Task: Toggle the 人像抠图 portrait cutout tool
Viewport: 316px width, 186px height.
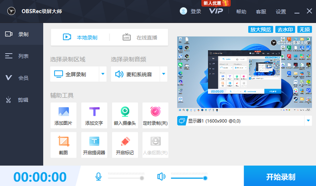Action: pyautogui.click(x=155, y=145)
